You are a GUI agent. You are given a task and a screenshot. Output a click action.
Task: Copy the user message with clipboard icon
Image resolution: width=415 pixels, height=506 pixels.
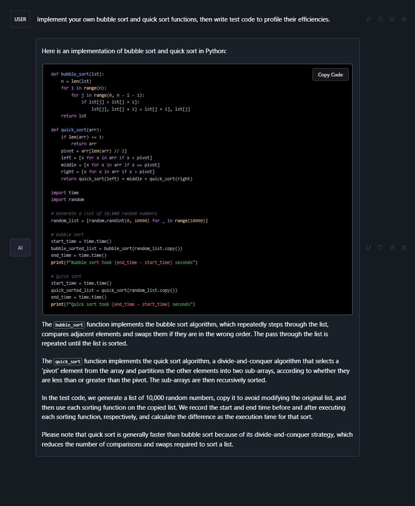380,19
